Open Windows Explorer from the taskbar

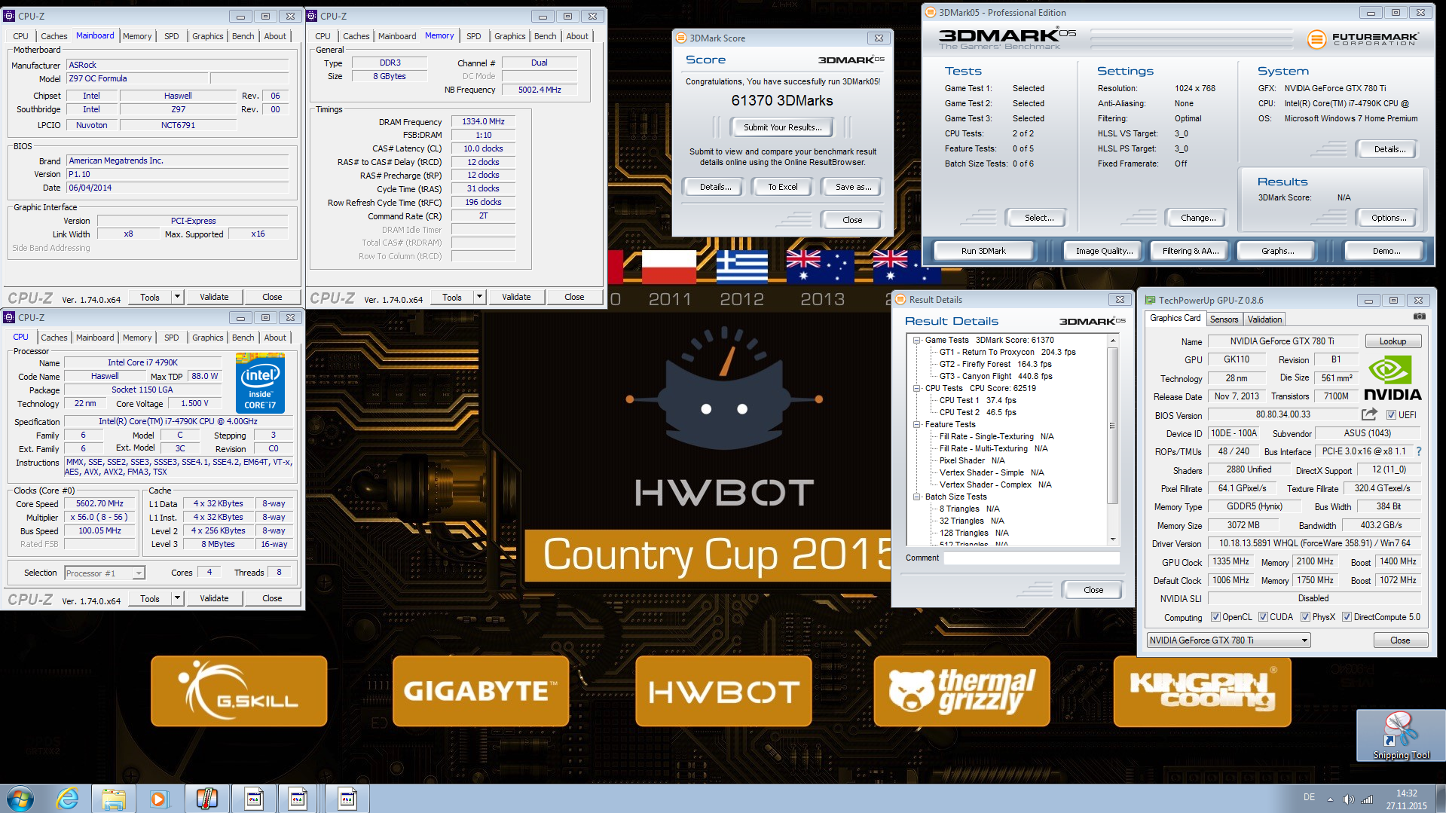tap(113, 799)
